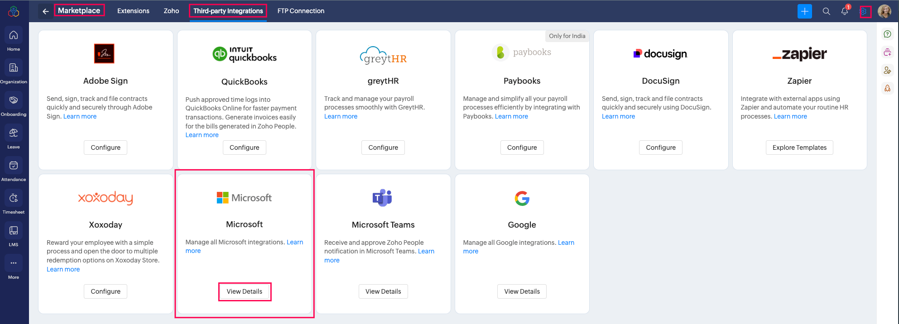Click the greytHR logo
The height and width of the screenshot is (324, 899).
pyautogui.click(x=383, y=56)
